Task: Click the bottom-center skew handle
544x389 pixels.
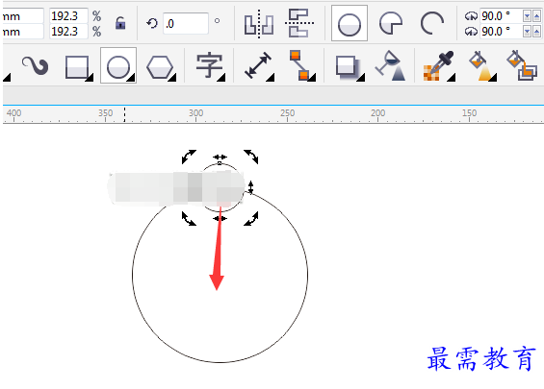Action: click(x=220, y=218)
